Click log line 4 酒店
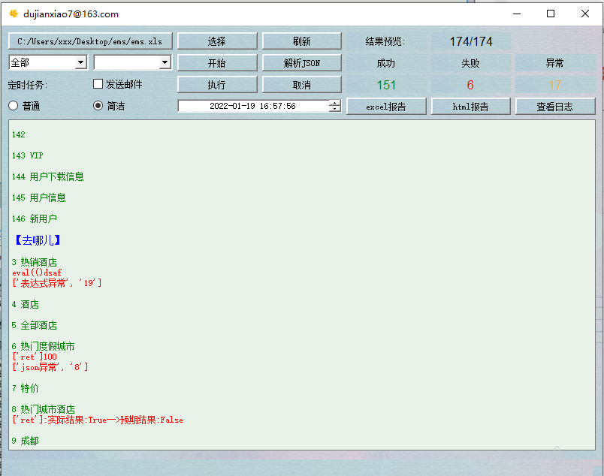 coord(25,304)
